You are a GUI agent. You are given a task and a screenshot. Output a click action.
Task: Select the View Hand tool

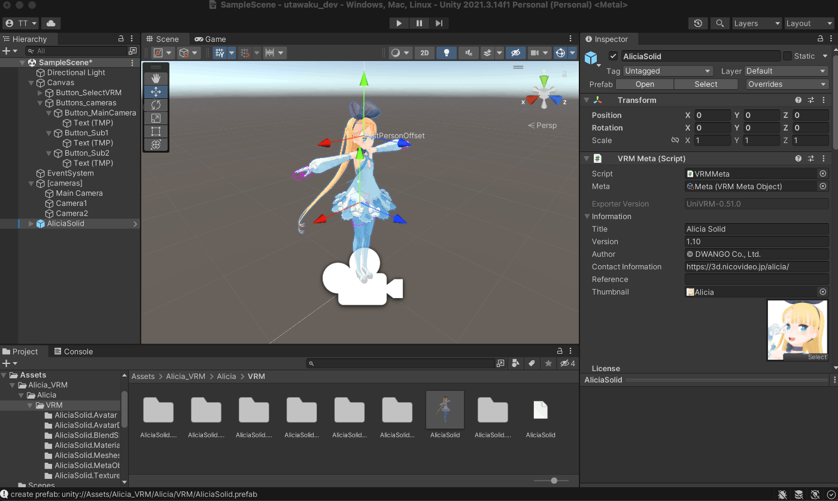156,78
